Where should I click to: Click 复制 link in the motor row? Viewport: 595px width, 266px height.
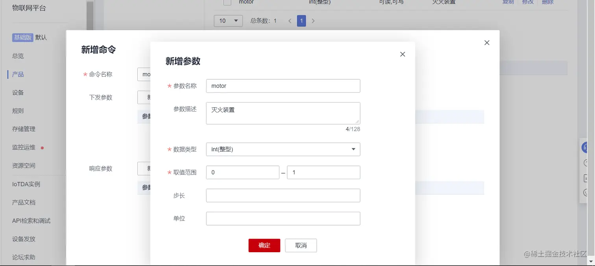508,2
